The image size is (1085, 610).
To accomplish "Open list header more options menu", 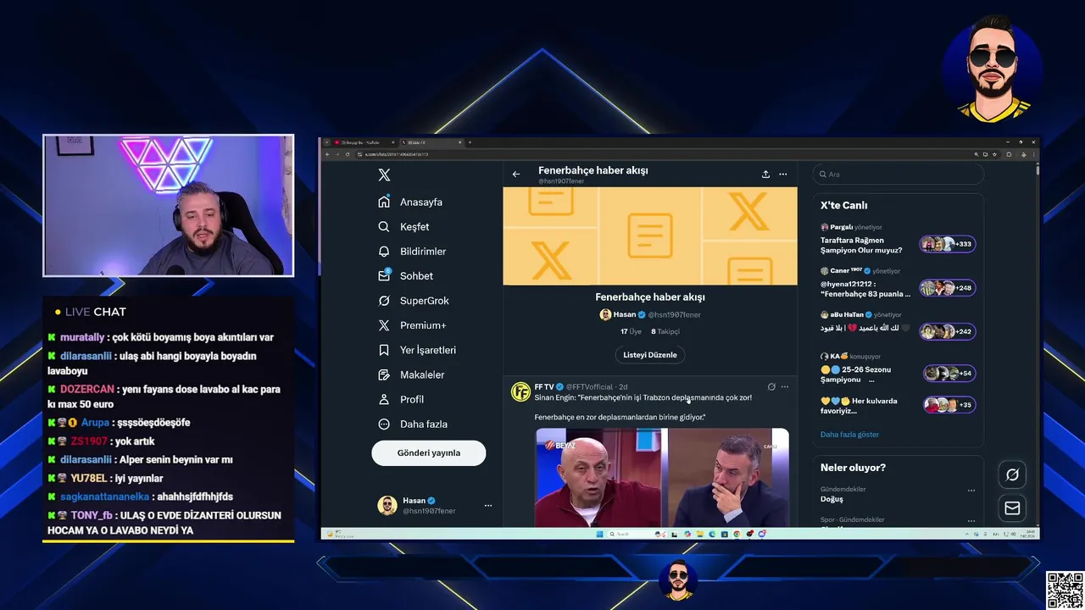I will coord(783,174).
